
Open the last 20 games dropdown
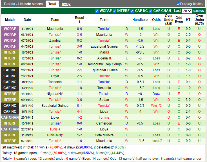(x=187, y=11)
